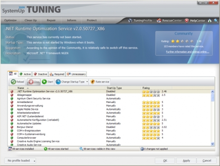
Task: Select Automatische Konfiguration (verkabelt) row
Action: 110,120
